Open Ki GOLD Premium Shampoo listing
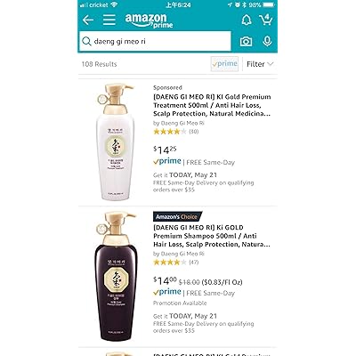 [x=212, y=236]
